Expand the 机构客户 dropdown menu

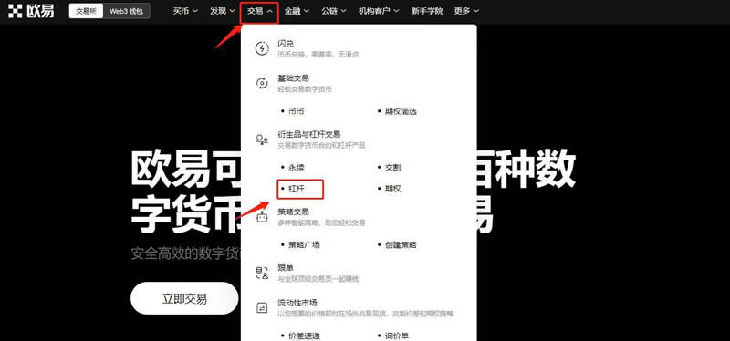[379, 11]
